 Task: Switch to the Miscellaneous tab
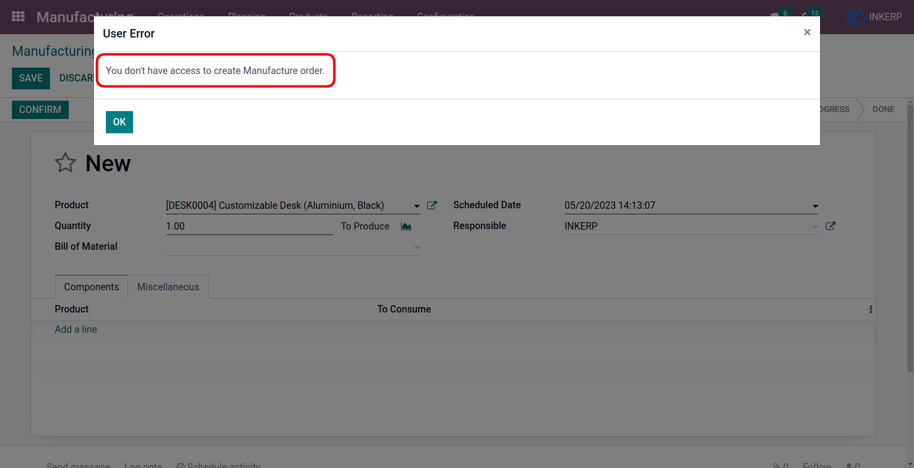[168, 287]
